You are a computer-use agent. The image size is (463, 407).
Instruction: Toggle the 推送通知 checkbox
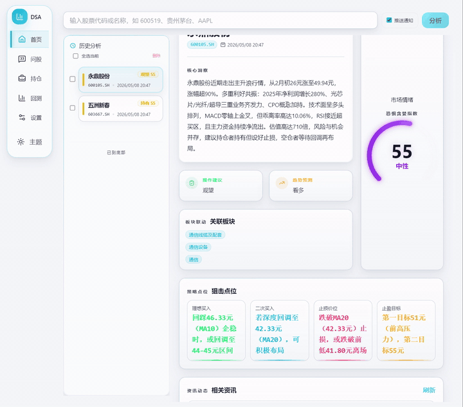(389, 20)
